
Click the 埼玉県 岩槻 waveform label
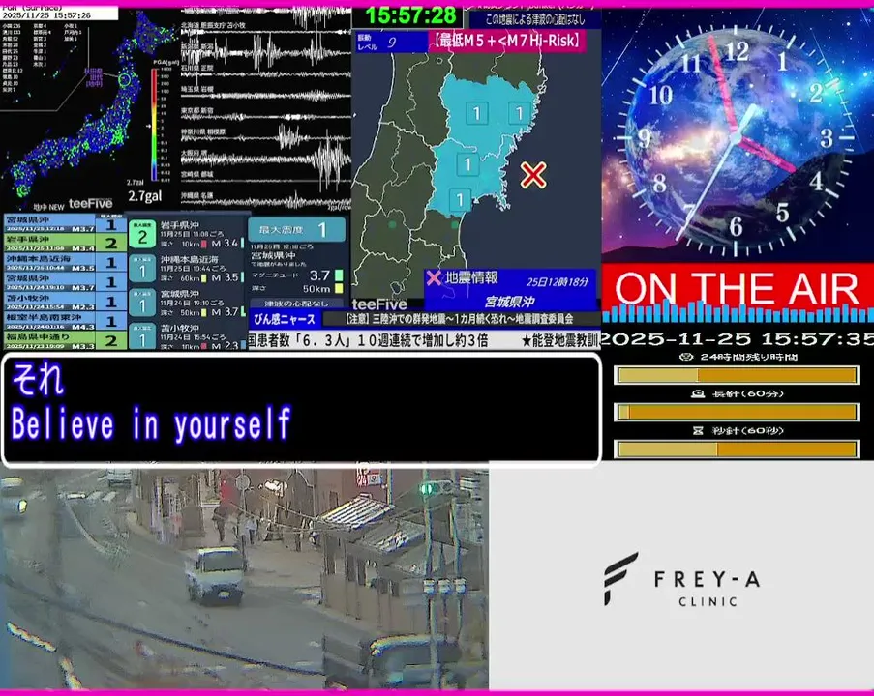[197, 89]
